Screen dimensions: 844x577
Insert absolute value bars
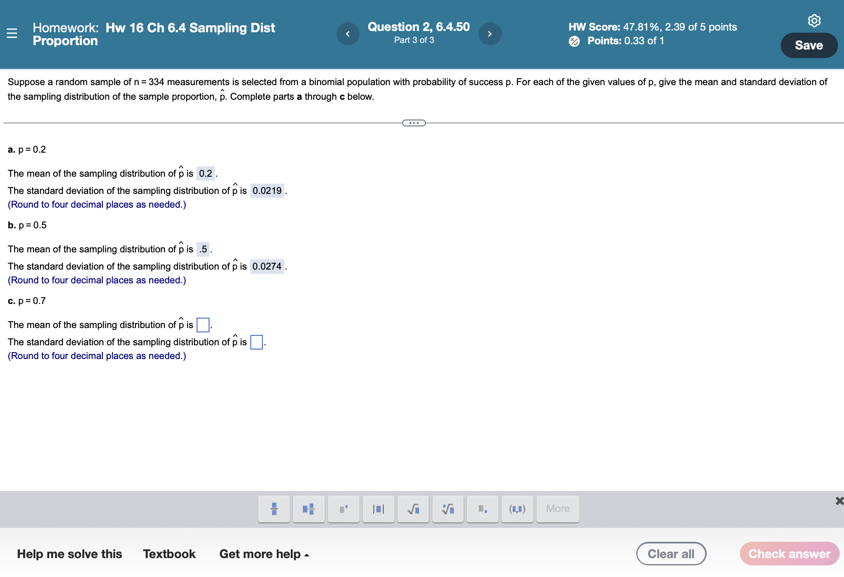[379, 509]
